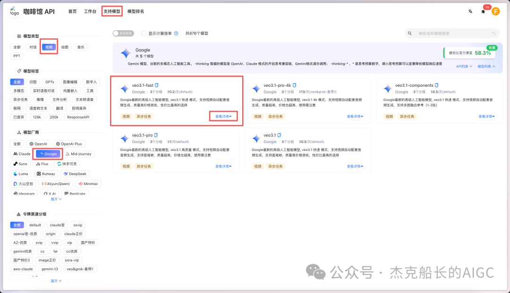510x293 pixels.
Task: Click the 咖啡馆 API logo image
Action: point(15,12)
